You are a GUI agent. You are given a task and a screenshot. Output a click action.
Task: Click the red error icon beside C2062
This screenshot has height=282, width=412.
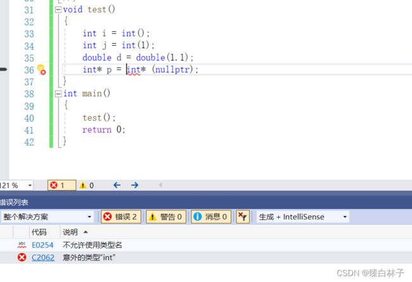pyautogui.click(x=22, y=257)
